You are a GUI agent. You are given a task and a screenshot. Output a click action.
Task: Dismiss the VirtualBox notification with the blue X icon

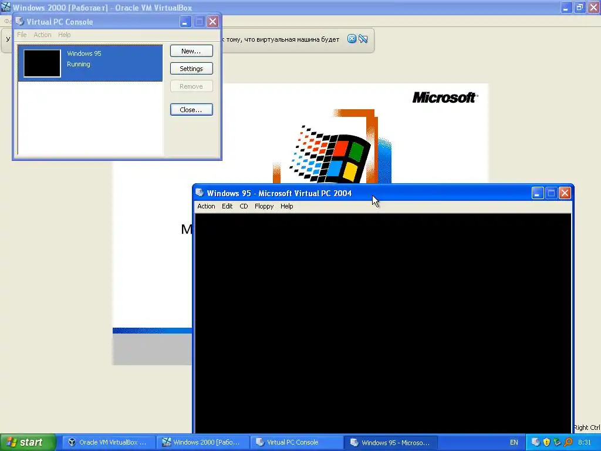pyautogui.click(x=352, y=39)
